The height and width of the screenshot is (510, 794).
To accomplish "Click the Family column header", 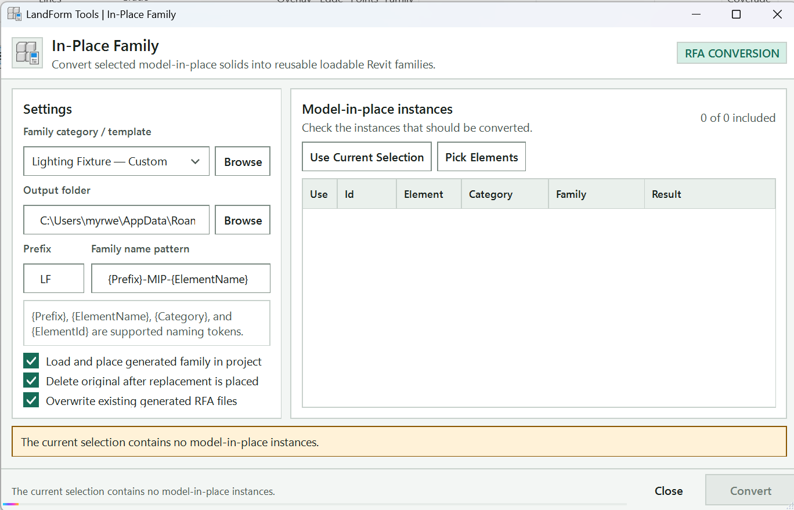I will click(596, 194).
